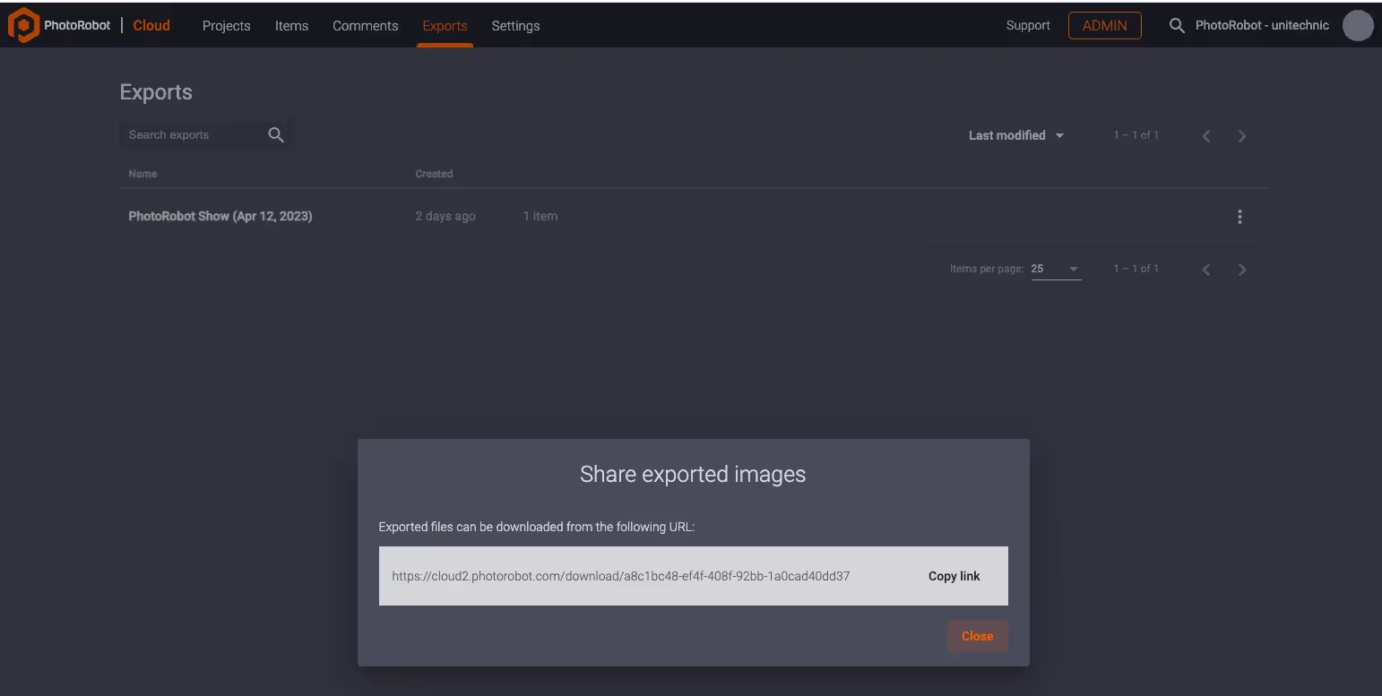Go to previous page using top pagination arrow
Image resolution: width=1382 pixels, height=696 pixels.
click(1206, 136)
